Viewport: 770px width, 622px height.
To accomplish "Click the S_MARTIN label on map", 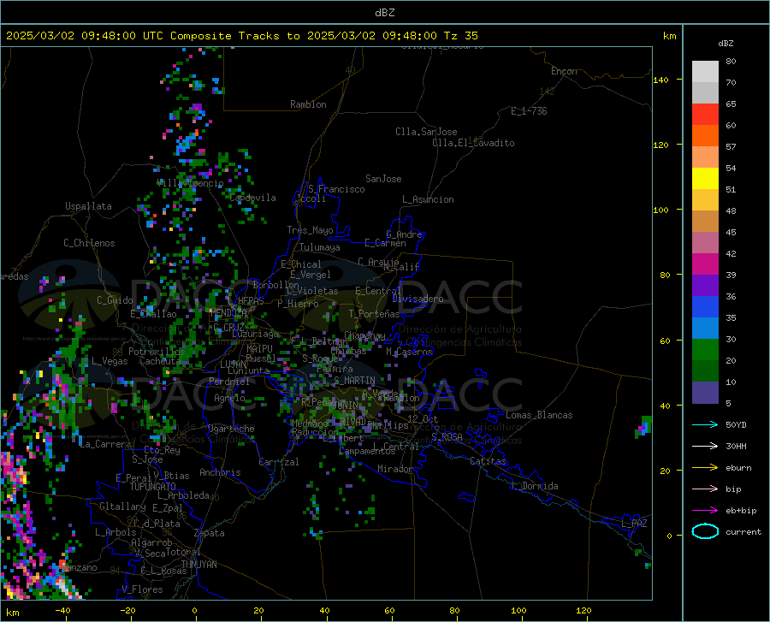I will [x=354, y=381].
